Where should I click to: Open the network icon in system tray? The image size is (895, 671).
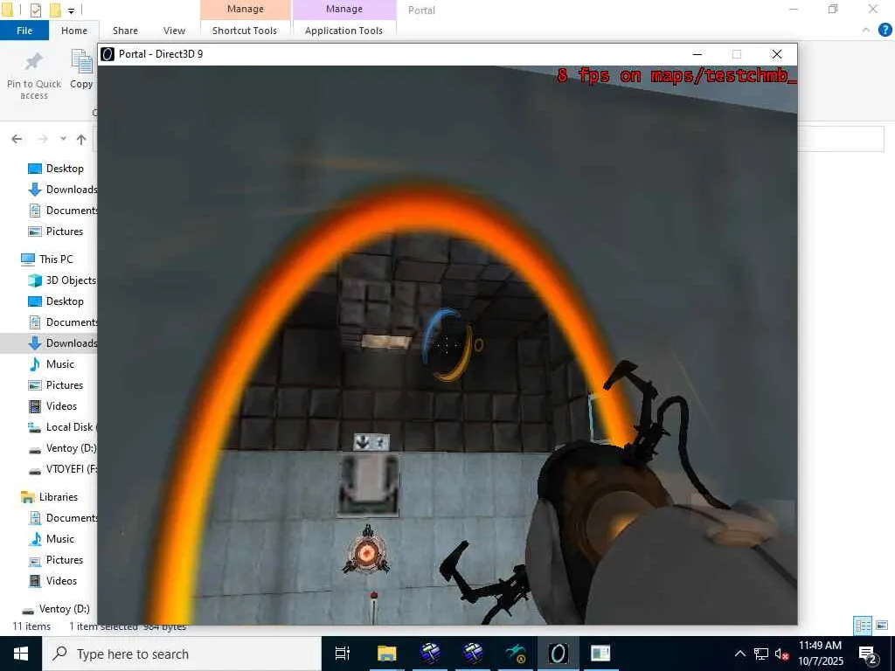tap(761, 654)
